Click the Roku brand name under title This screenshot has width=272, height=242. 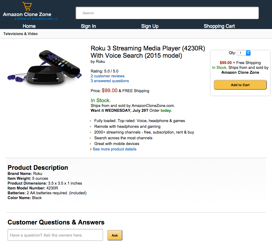coord(100,62)
